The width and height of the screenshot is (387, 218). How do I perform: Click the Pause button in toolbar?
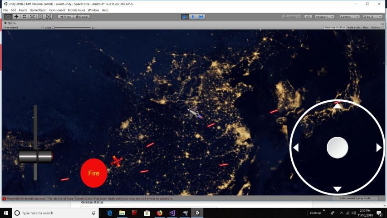[x=193, y=17]
